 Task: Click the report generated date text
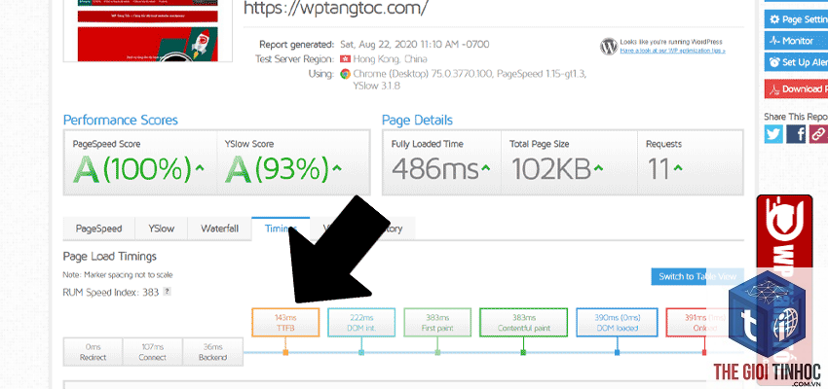pos(415,45)
